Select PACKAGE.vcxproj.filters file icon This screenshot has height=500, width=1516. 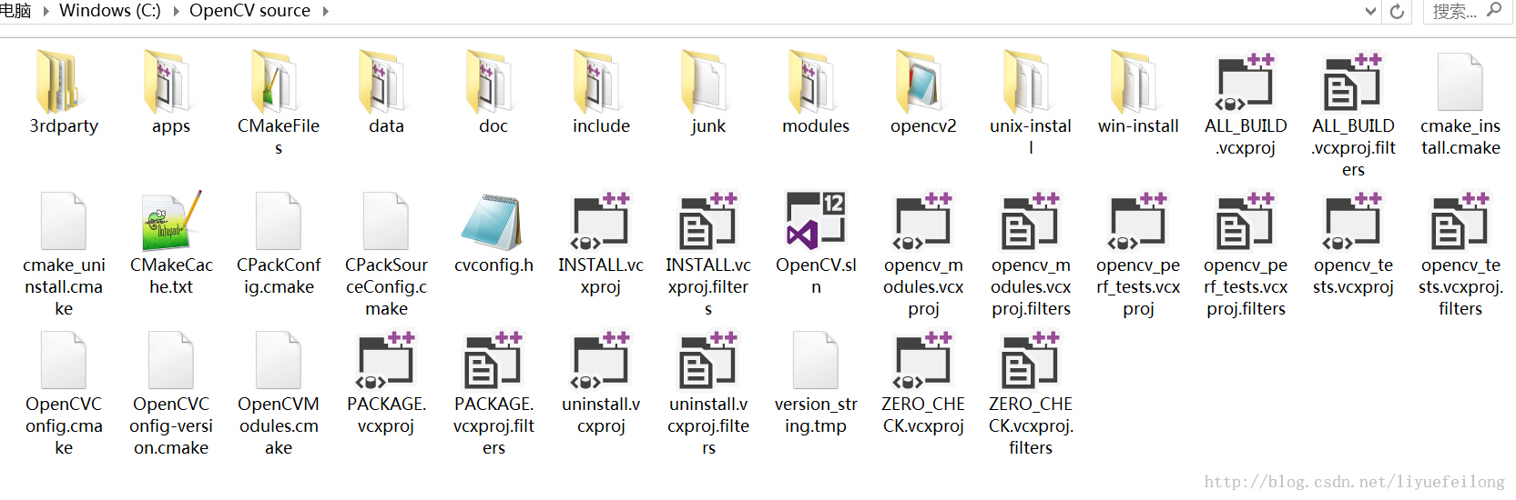click(493, 360)
